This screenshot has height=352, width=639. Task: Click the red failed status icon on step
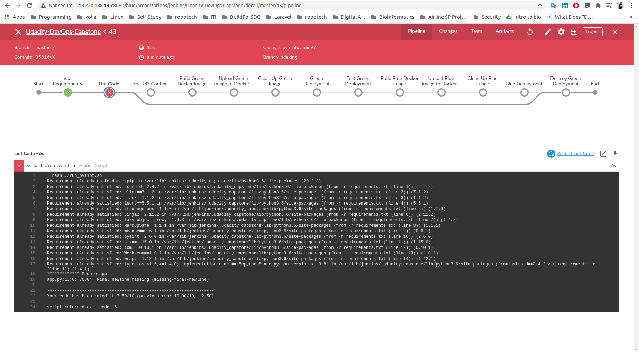(x=19, y=166)
